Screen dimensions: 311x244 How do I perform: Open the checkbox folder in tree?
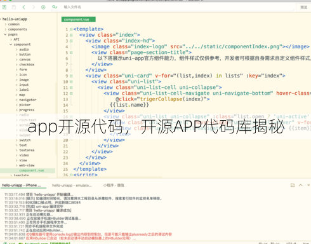(27, 65)
